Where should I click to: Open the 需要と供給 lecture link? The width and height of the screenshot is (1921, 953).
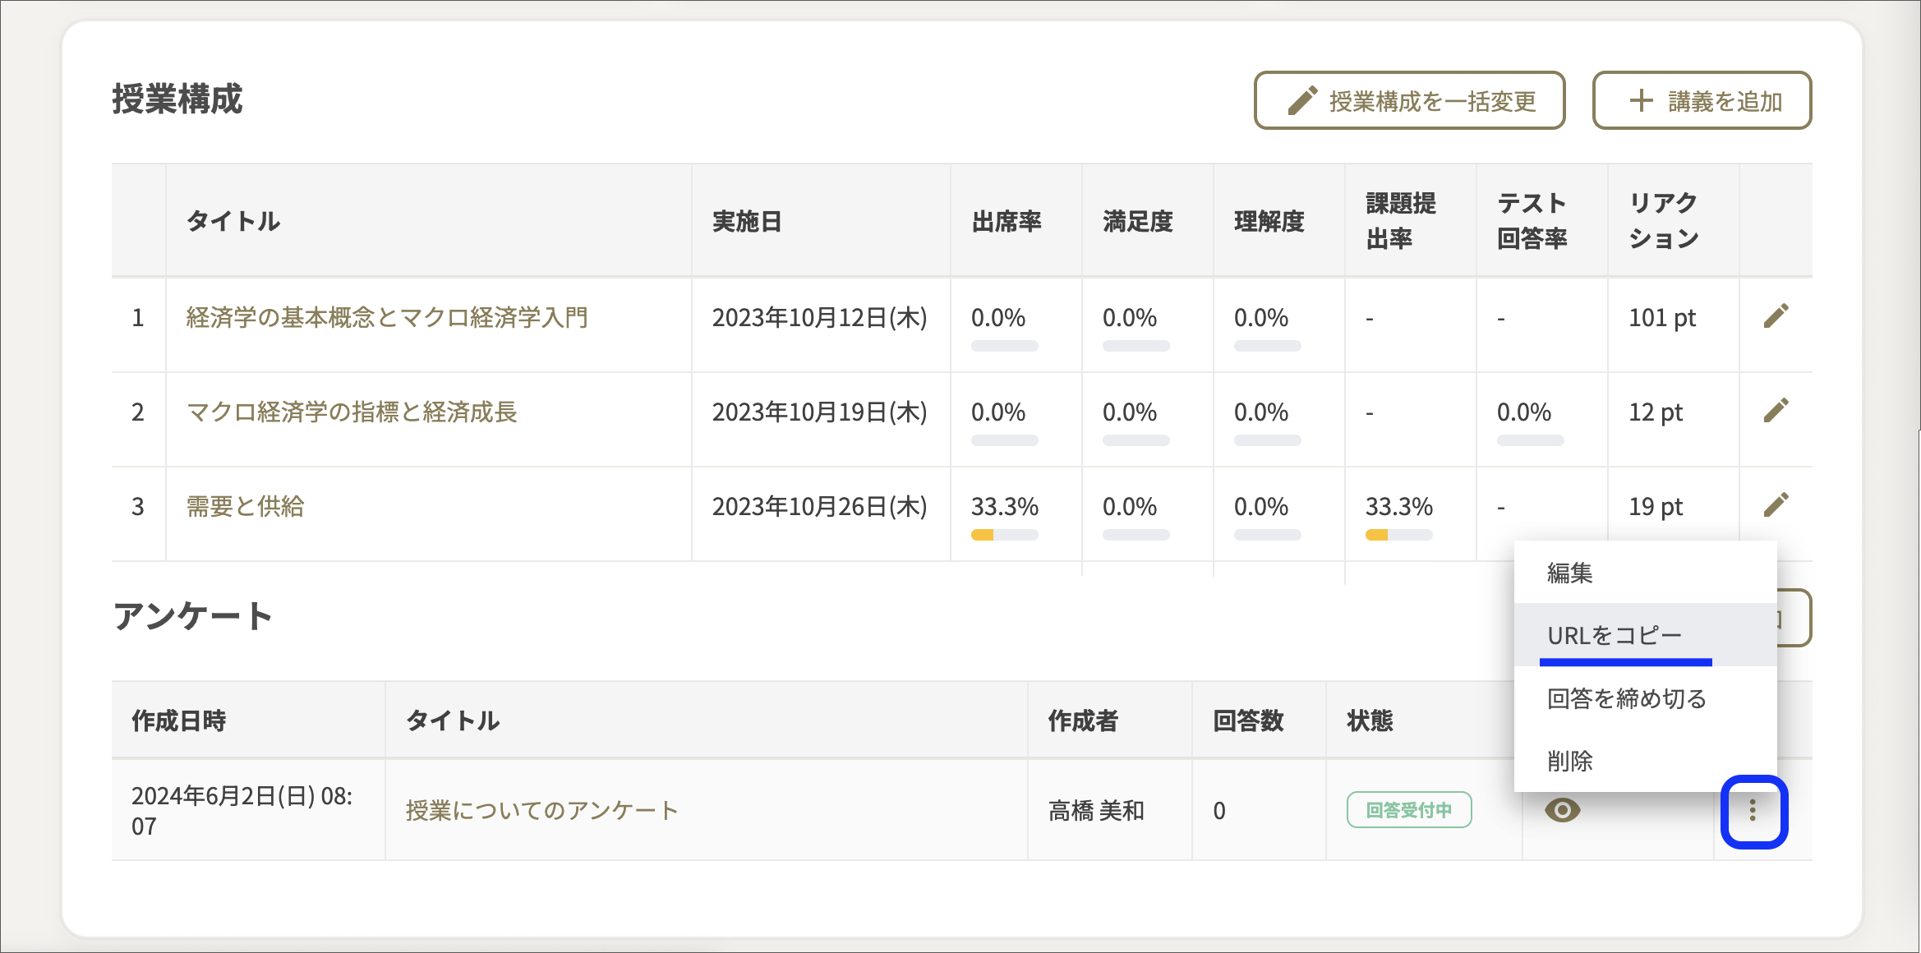click(245, 506)
